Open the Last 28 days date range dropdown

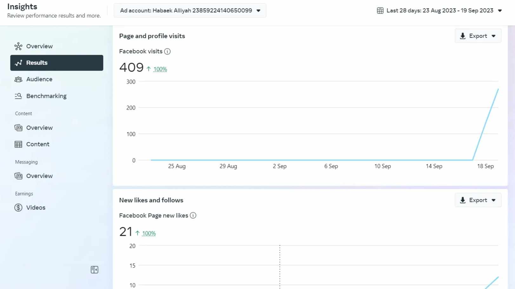pos(439,10)
